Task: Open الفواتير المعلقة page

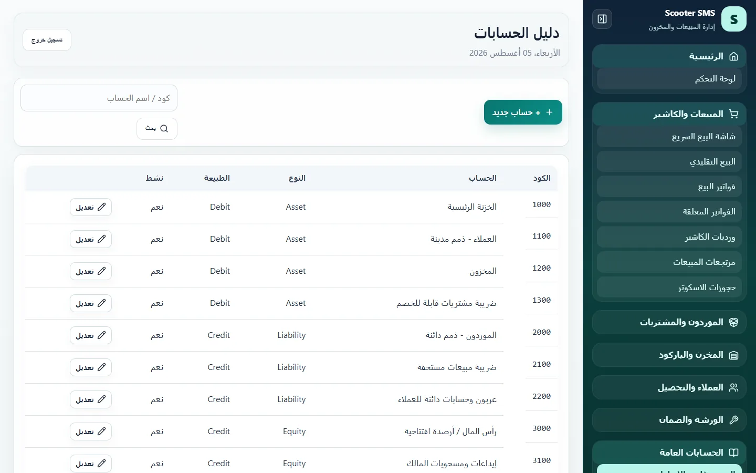Action: [x=669, y=212]
